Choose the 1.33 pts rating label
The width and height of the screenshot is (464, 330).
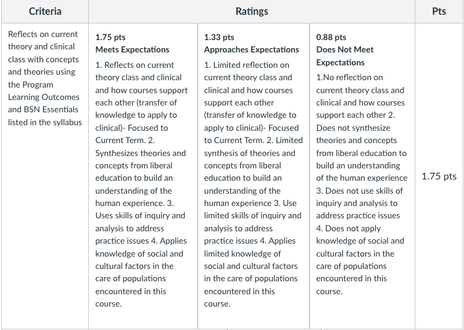219,37
